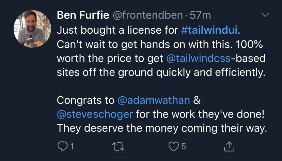
Task: Like the tweet with the heart icon
Action: (174, 146)
